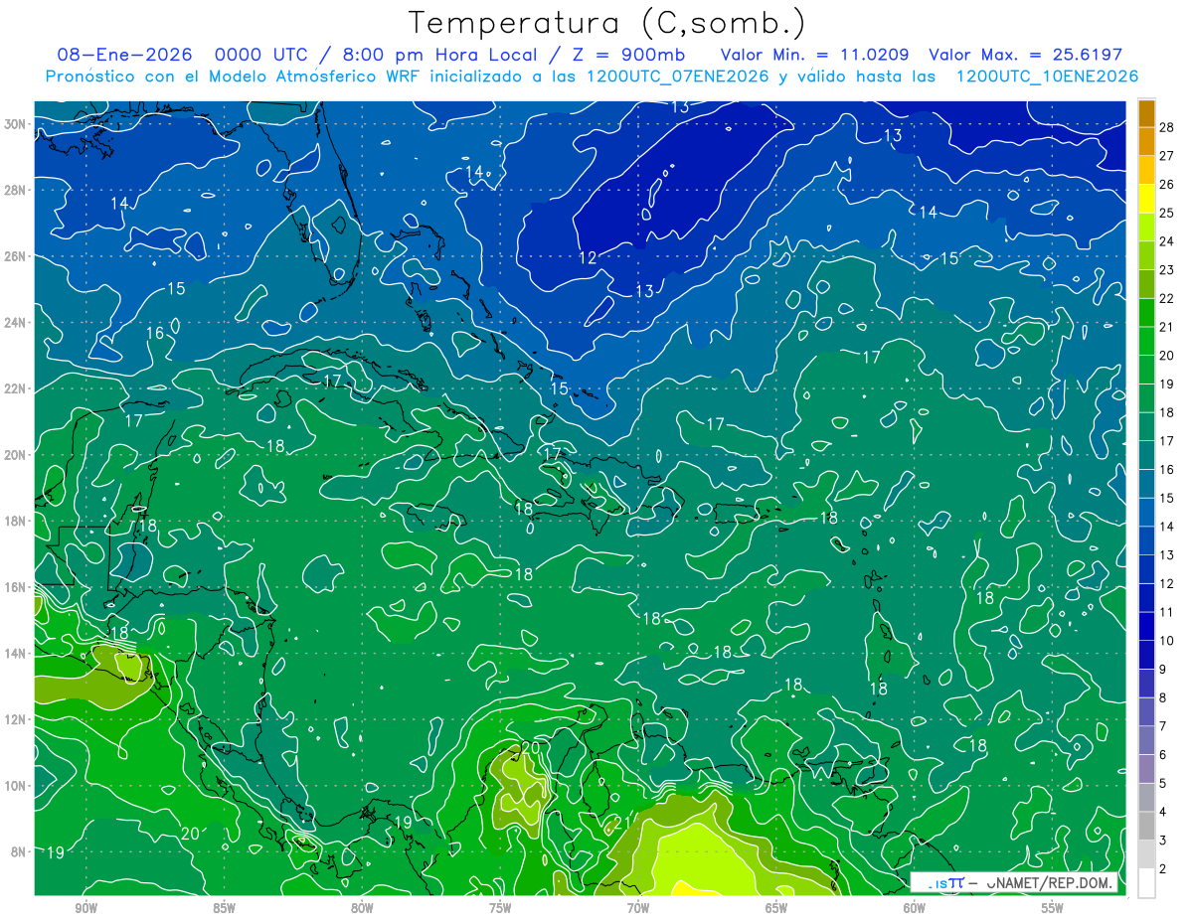This screenshot has height=921, width=1193.
Task: Click the colorbar value 25
Action: click(x=1167, y=213)
